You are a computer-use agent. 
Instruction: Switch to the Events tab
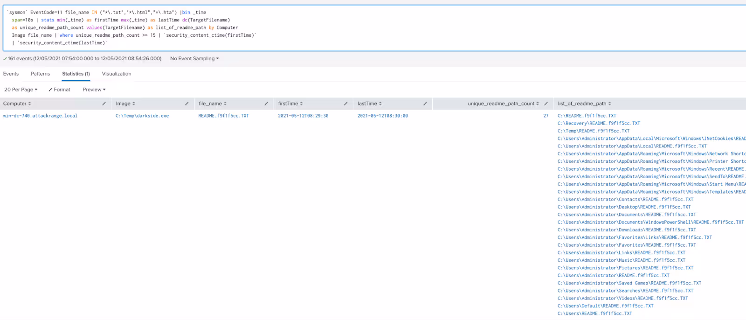[11, 74]
